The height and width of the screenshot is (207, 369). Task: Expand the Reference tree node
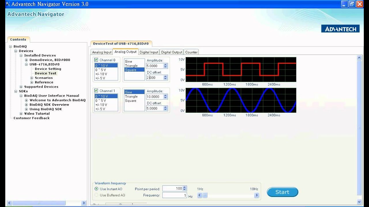pyautogui.click(x=32, y=82)
